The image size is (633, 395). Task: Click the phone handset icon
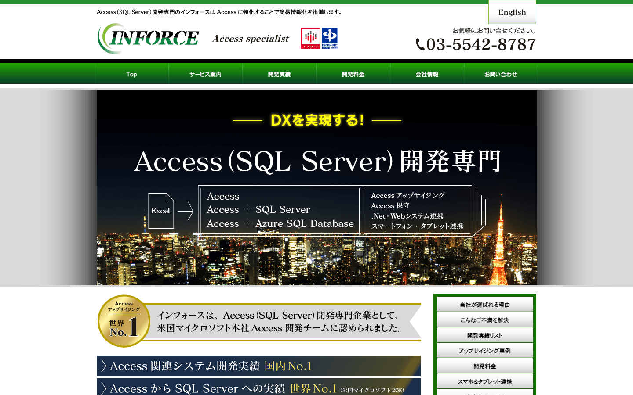[x=420, y=45]
